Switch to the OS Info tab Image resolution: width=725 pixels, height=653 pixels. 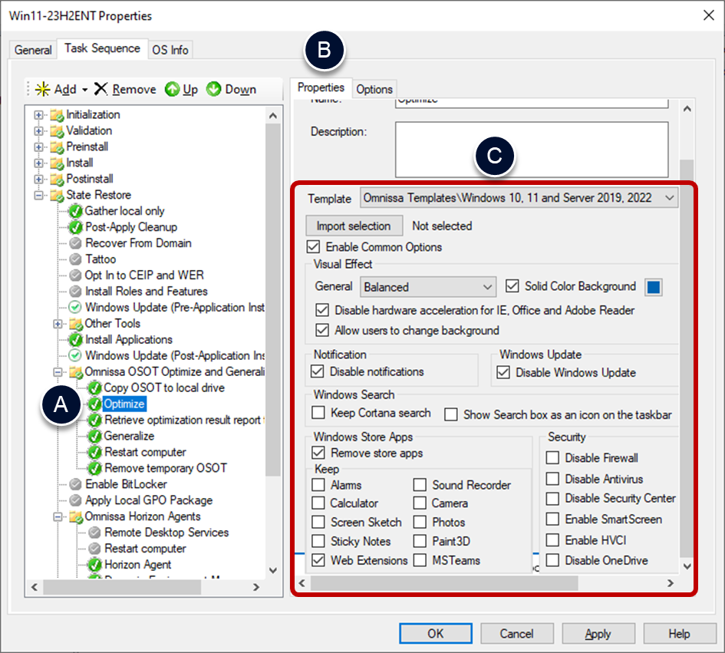(x=170, y=50)
